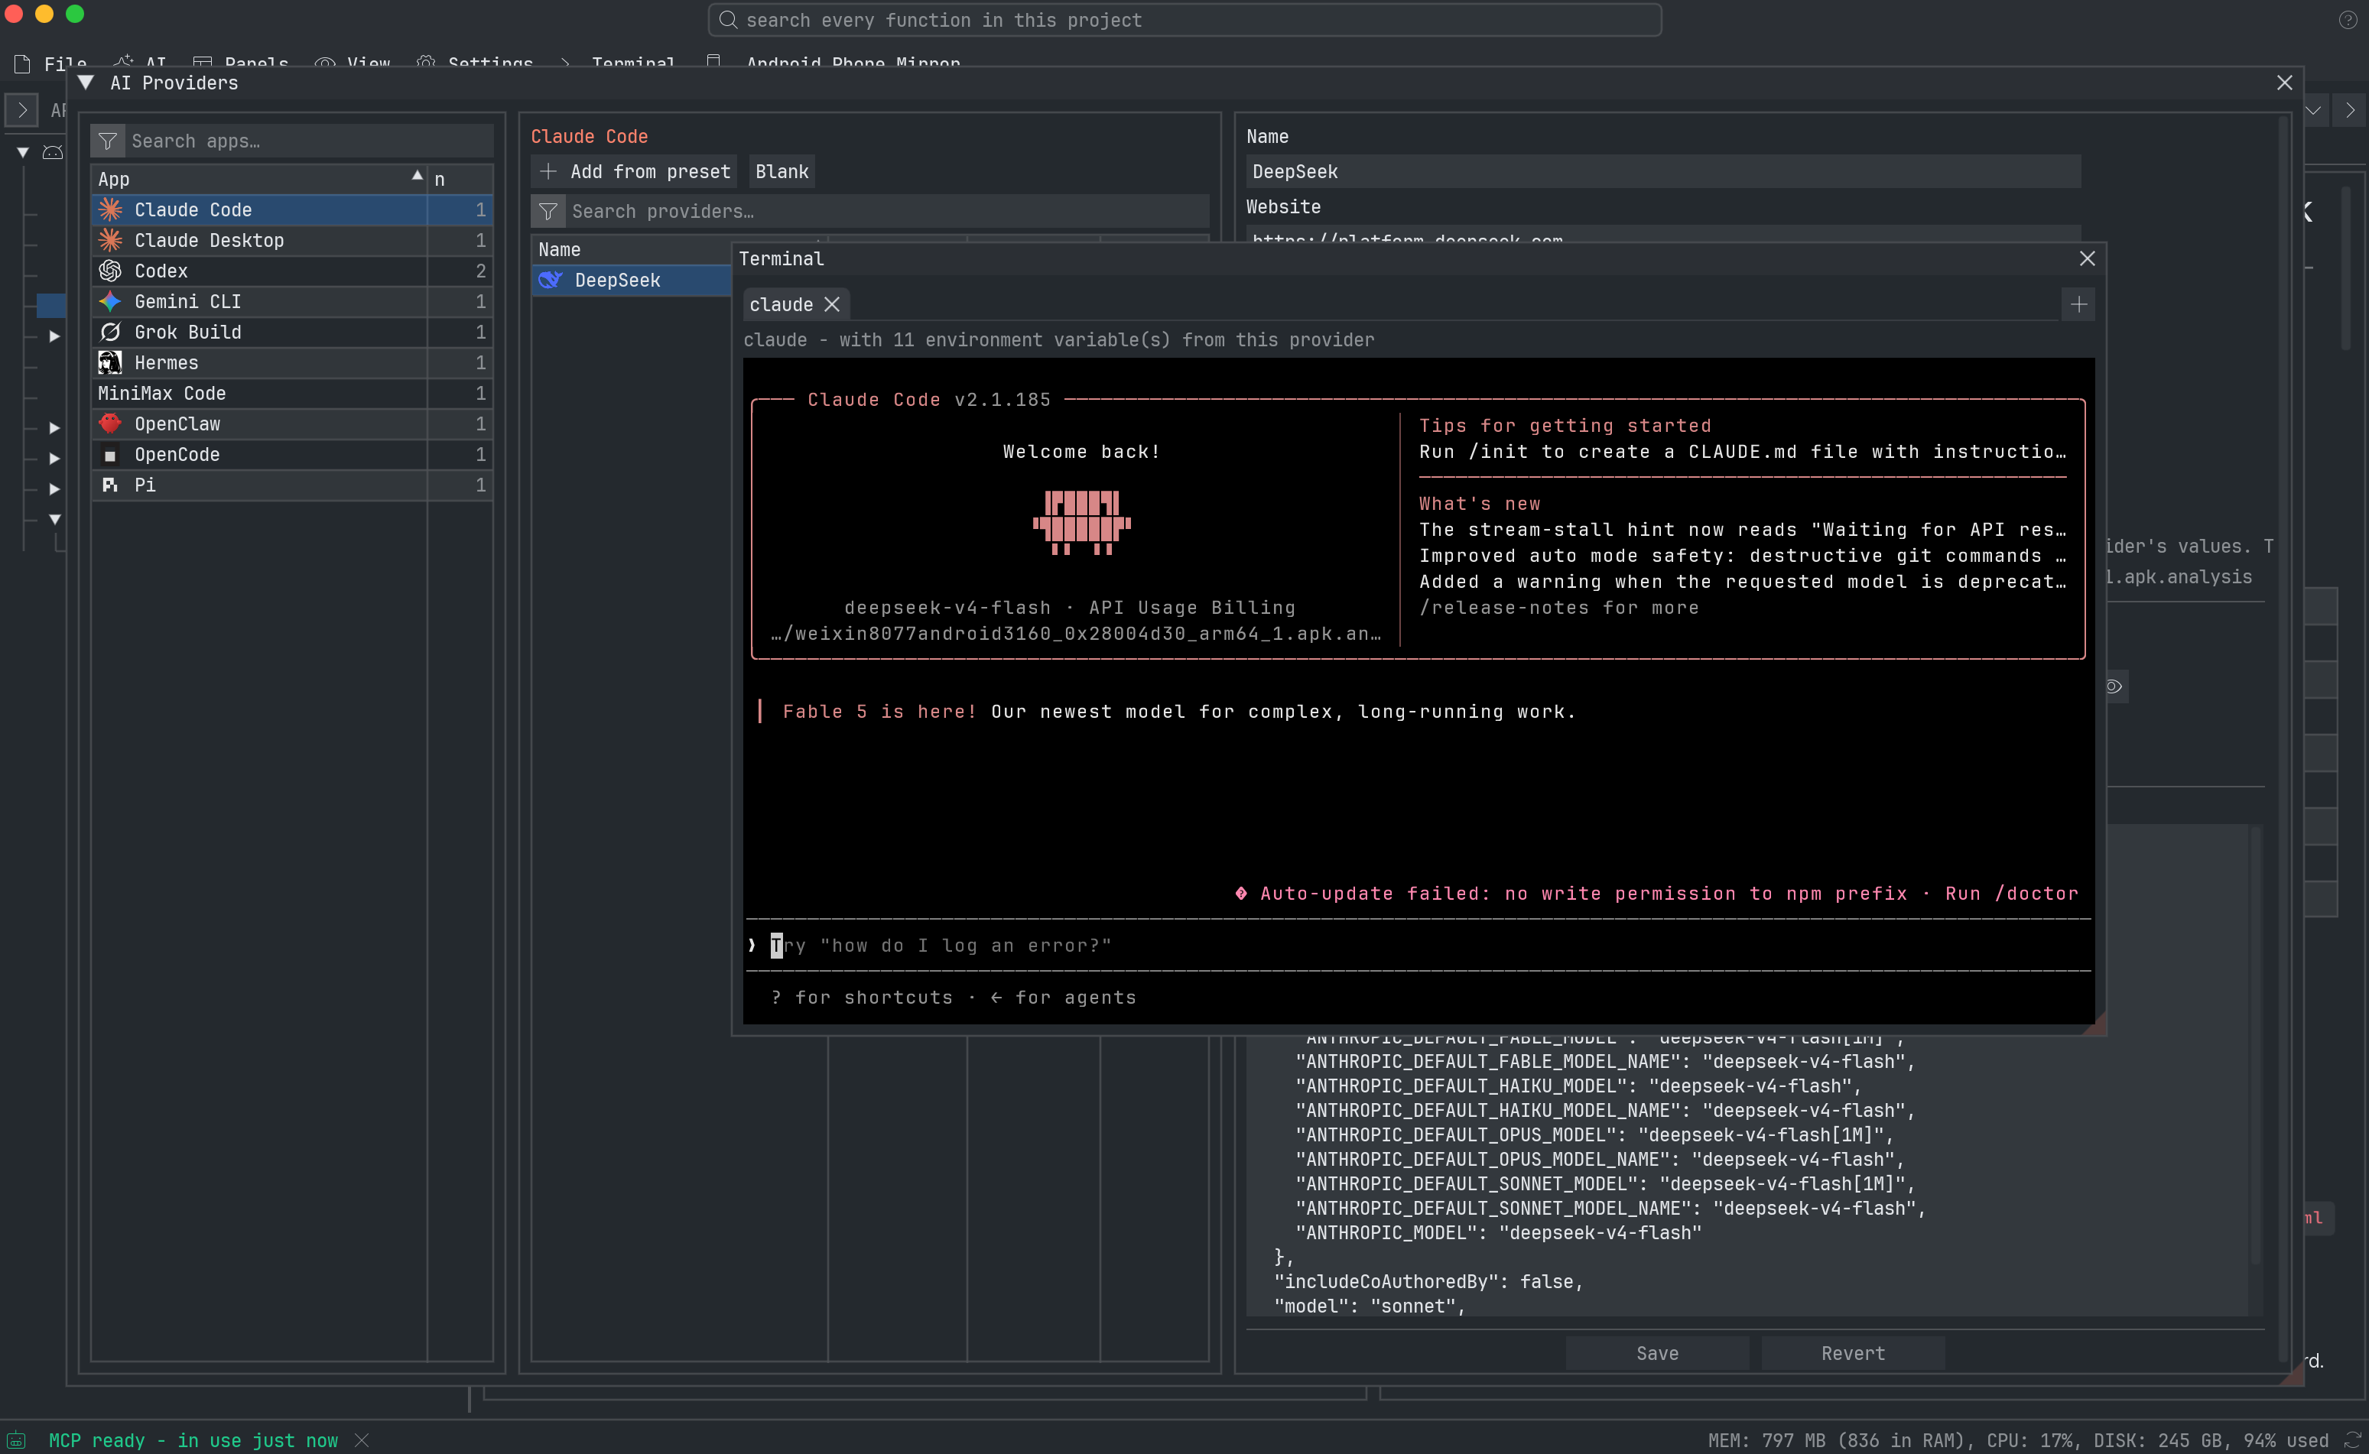Collapse the AI Providers disclosure triangle
Screen dimensions: 2369x1454
[86, 83]
